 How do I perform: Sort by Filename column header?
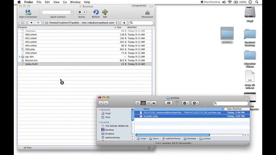(67, 28)
